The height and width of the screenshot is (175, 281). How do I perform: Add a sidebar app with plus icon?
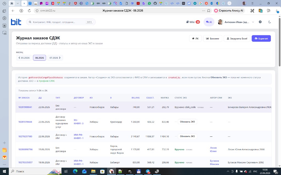pos(4,143)
